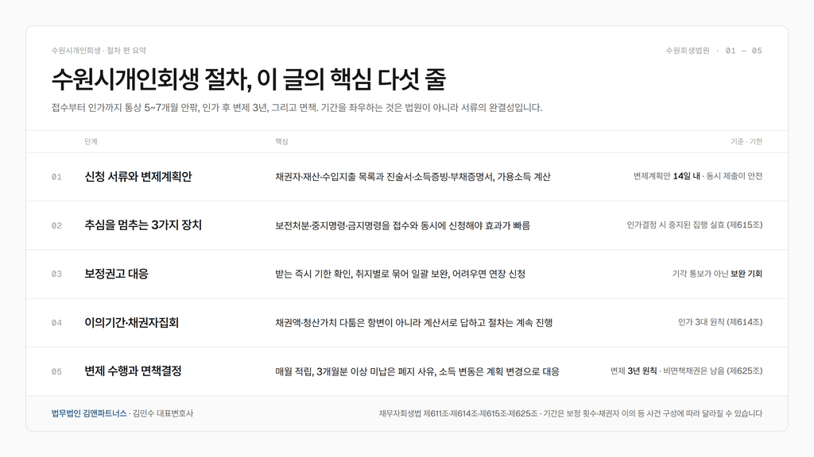Select the 신청 서류와 변제계획안 row title
Screen dimensions: 814x457
[x=138, y=177]
